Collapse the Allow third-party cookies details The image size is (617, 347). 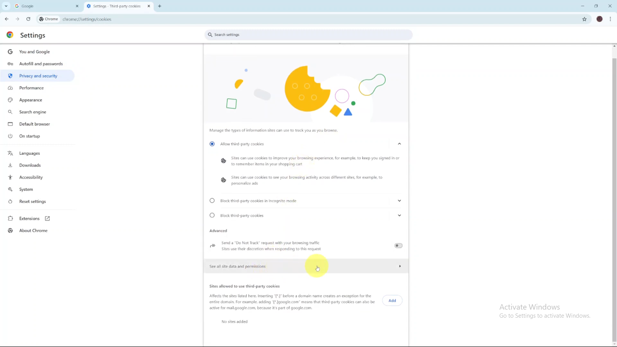(400, 144)
